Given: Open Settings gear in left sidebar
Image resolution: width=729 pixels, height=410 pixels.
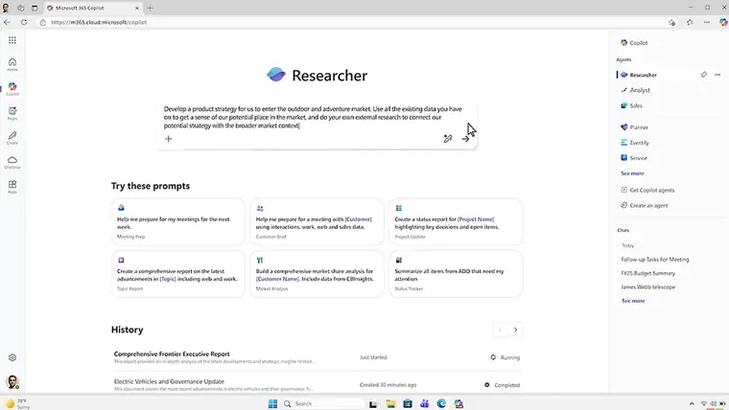Looking at the screenshot, I should (12, 357).
